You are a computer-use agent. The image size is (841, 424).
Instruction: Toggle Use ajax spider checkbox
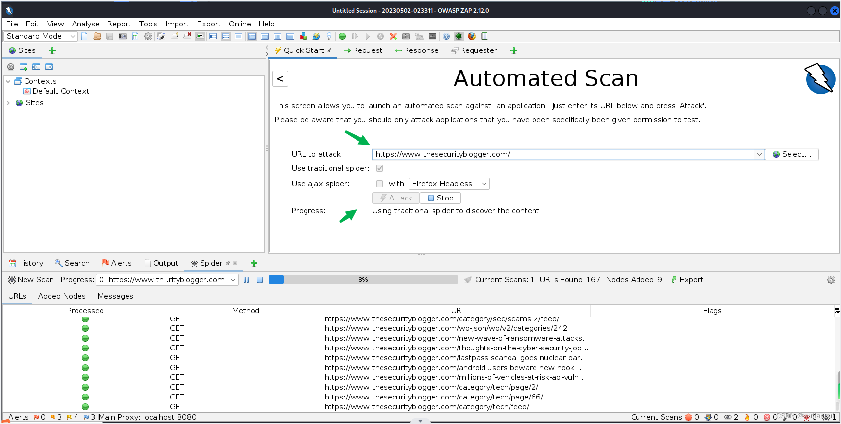(380, 184)
